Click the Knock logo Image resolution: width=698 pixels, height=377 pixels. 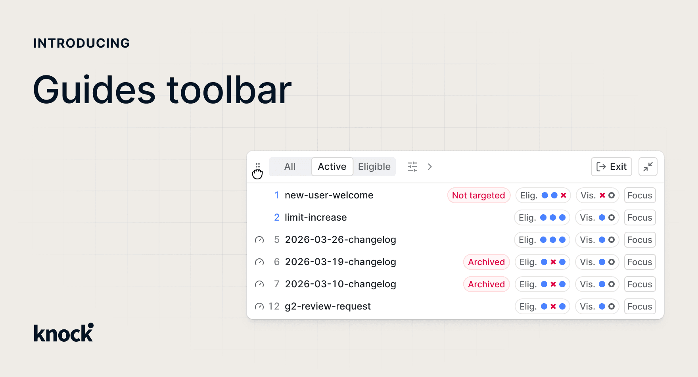point(63,333)
